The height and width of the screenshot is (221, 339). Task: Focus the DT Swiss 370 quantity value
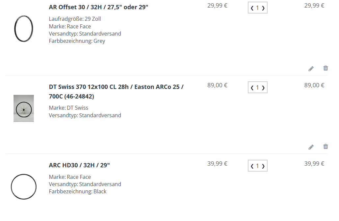(258, 87)
